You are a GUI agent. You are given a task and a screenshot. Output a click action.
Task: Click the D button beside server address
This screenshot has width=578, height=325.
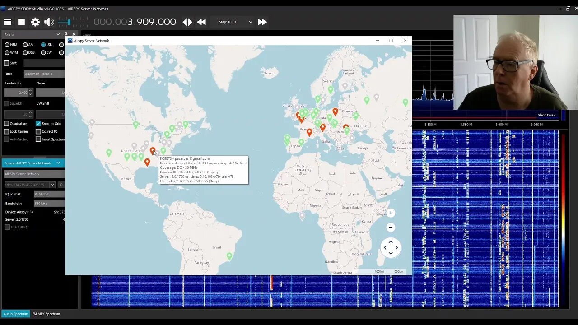(x=61, y=185)
